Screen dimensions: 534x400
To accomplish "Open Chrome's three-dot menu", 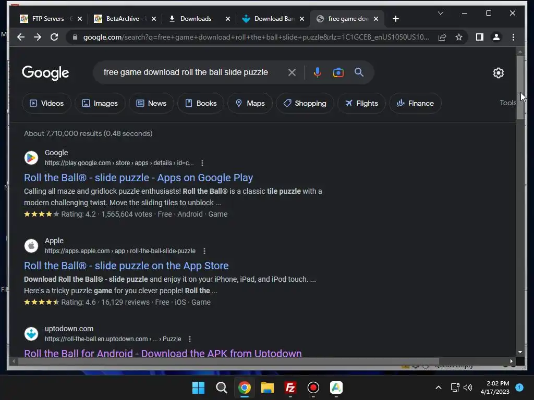I will click(513, 37).
